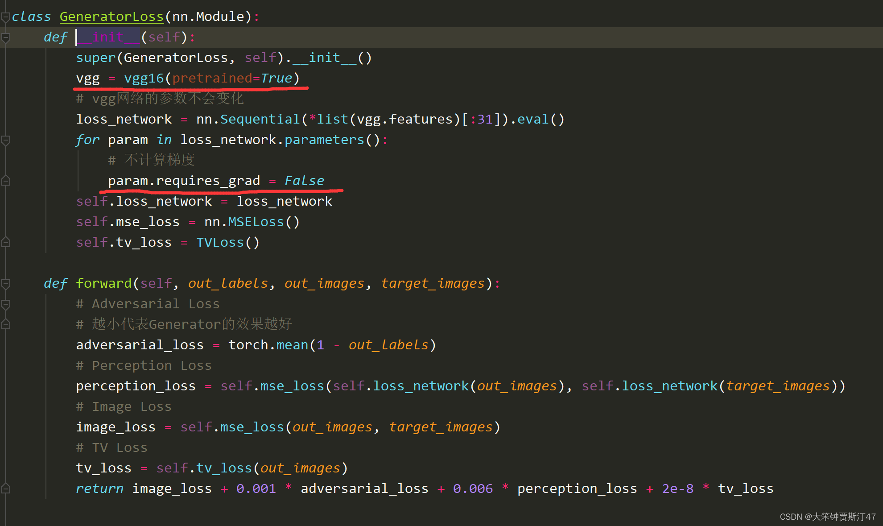Click image_loss variable assignment
Screen dimensions: 883x526
(116, 427)
